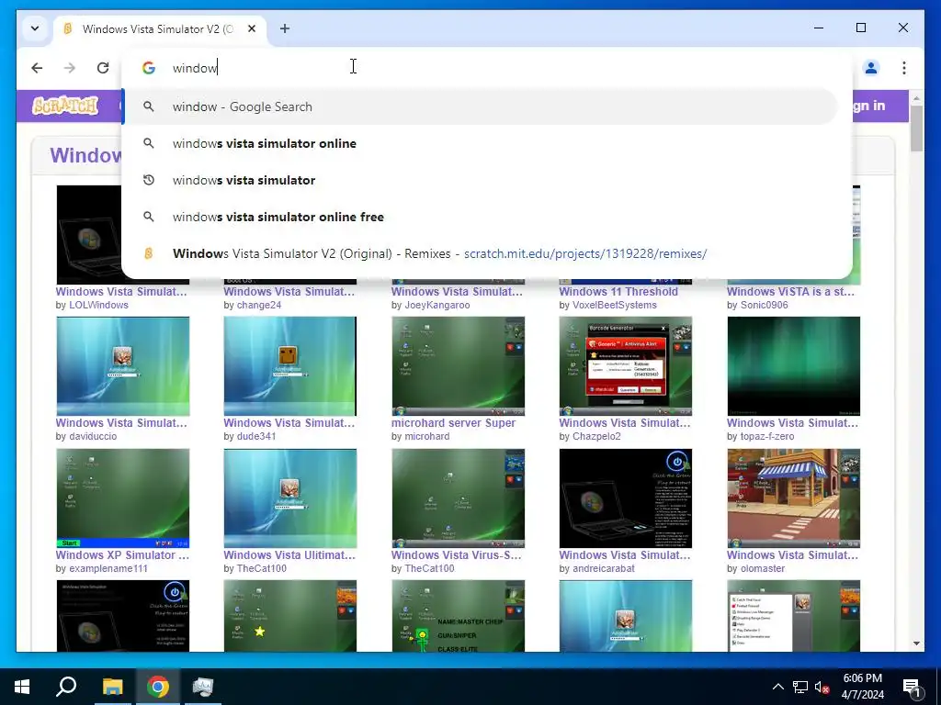
Task: Open author link VoxelBeetSystems
Action: click(x=615, y=305)
